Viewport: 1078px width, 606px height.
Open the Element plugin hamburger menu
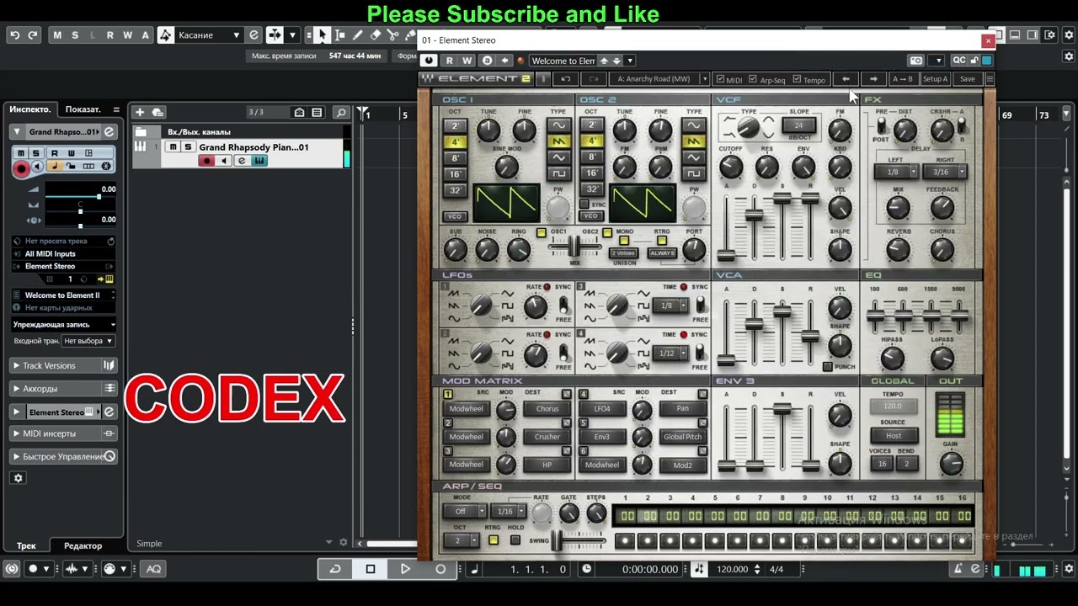(990, 79)
